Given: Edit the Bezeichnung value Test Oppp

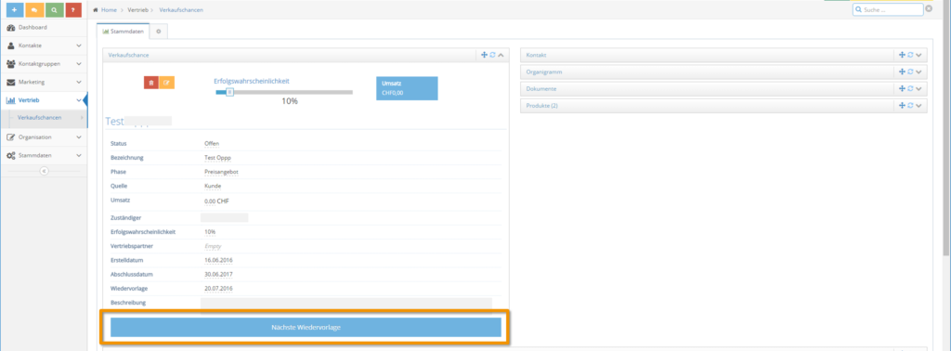Looking at the screenshot, I should pos(217,158).
